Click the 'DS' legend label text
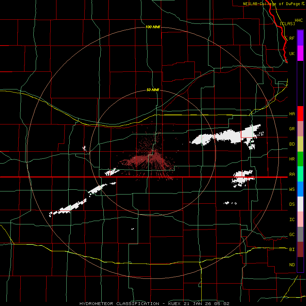This screenshot has height=306, width=306. tap(292, 204)
